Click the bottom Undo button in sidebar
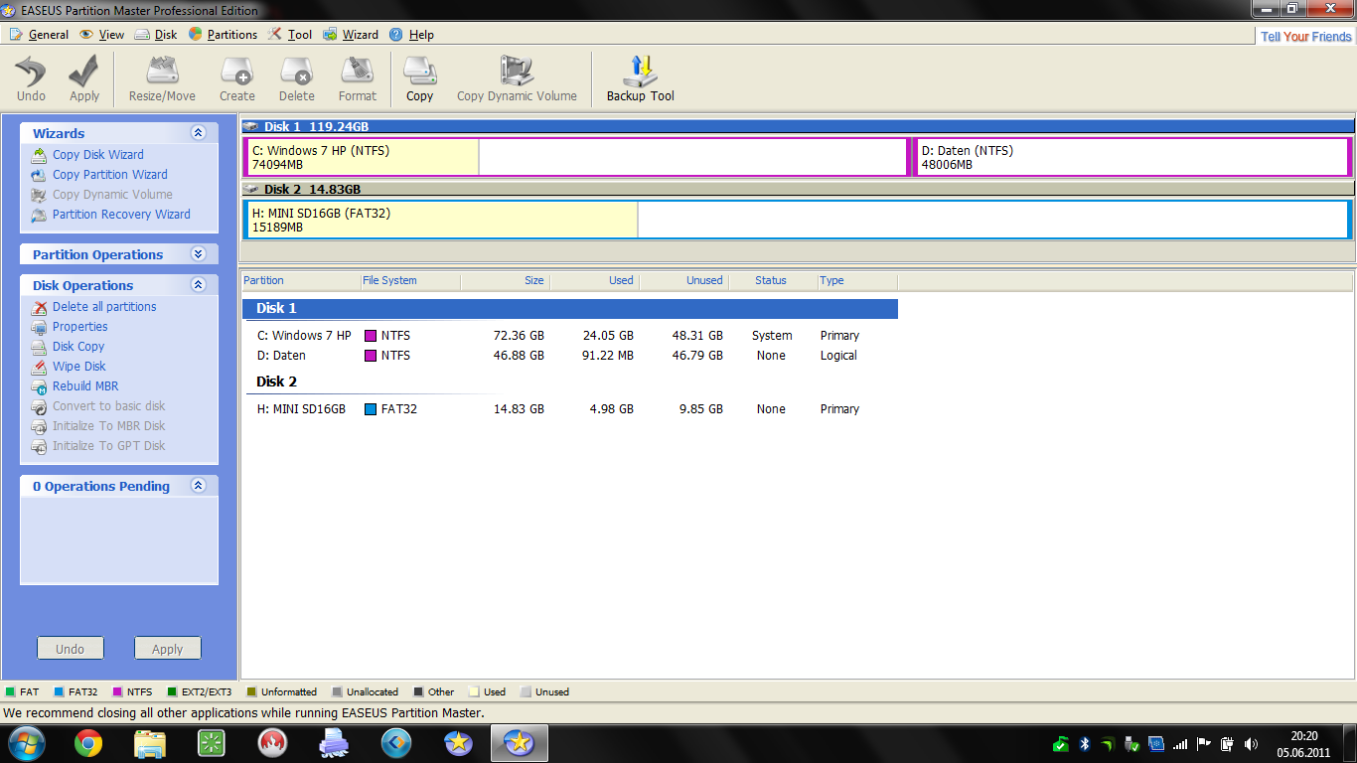This screenshot has height=763, width=1357. (x=71, y=649)
